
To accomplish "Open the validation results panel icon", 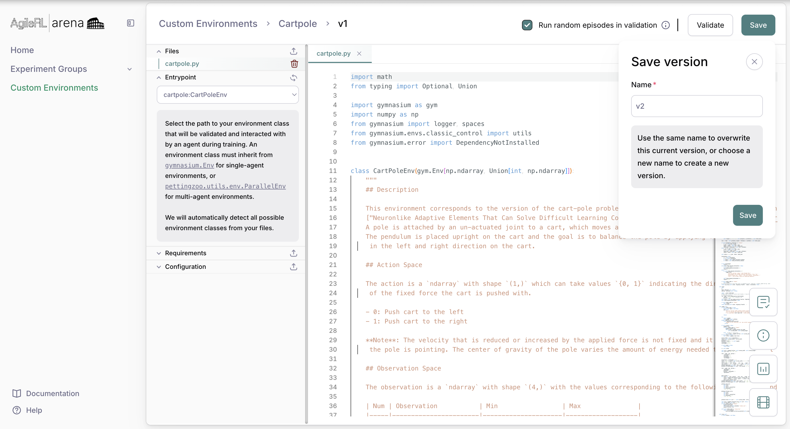I will (x=764, y=302).
